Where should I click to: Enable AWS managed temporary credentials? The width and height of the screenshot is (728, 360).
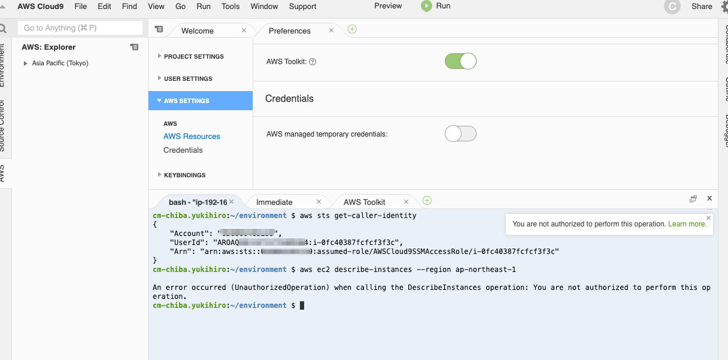(460, 134)
